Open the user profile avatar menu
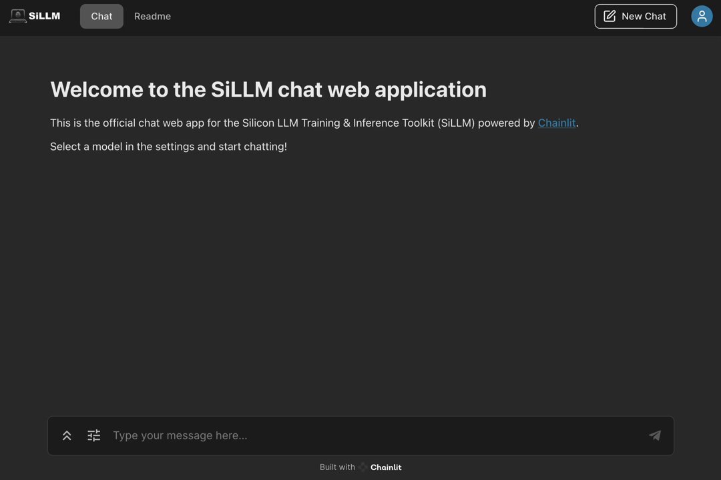The height and width of the screenshot is (480, 721). point(702,16)
